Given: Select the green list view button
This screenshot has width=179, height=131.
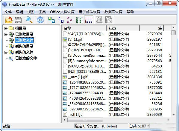Looking at the screenshot, I should [x=79, y=20].
